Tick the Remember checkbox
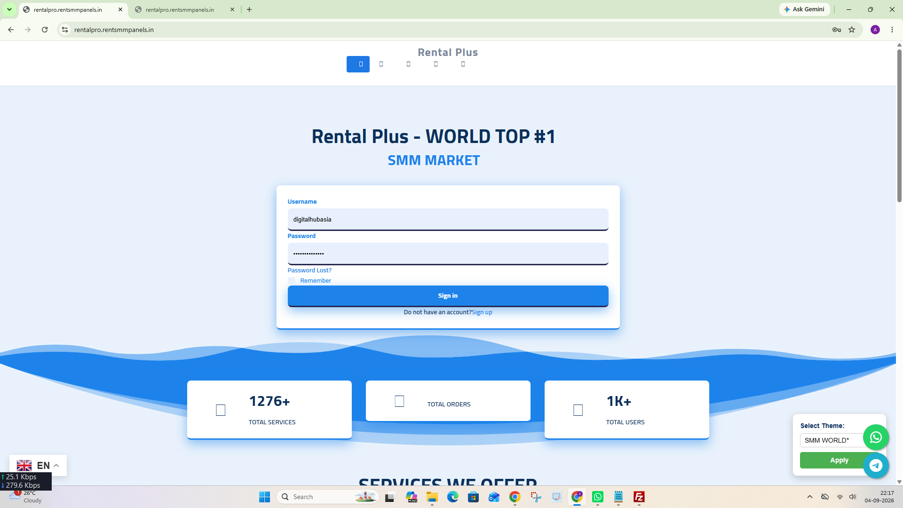Viewport: 903px width, 508px height. [292, 281]
